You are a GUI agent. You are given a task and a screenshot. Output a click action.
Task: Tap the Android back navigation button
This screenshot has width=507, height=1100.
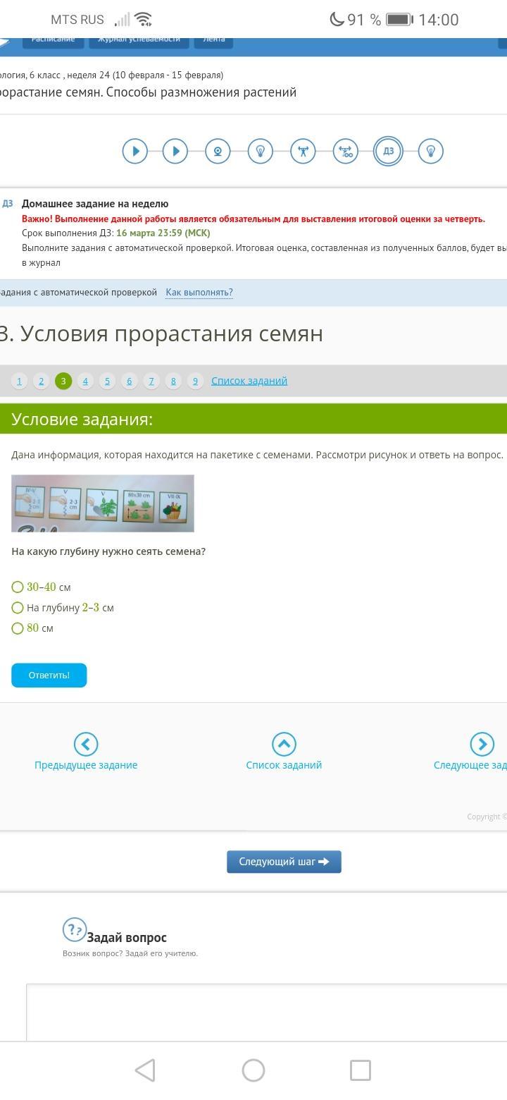(145, 1070)
